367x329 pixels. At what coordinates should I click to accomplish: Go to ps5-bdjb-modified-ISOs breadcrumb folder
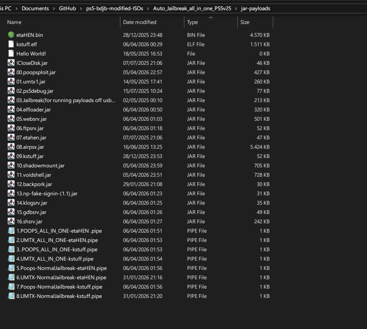(115, 8)
